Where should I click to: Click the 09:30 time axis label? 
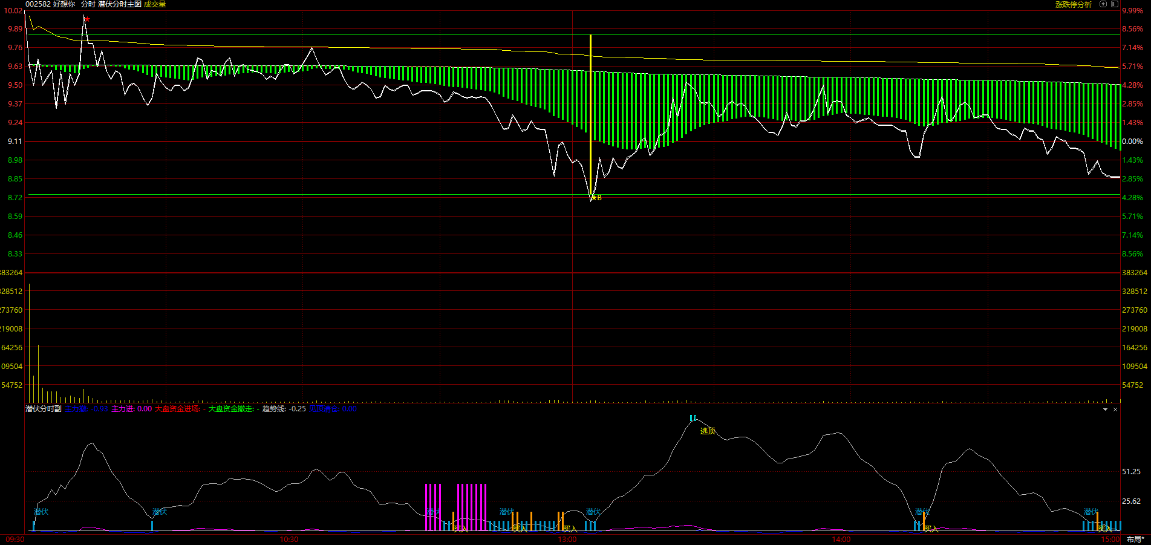(15, 539)
